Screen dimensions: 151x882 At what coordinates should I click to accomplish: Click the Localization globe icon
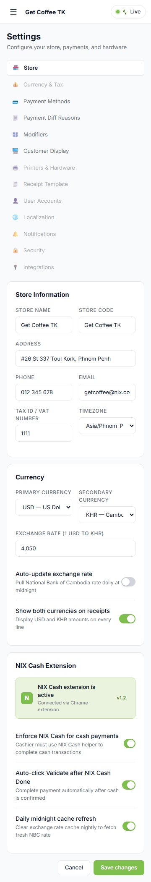(x=16, y=217)
